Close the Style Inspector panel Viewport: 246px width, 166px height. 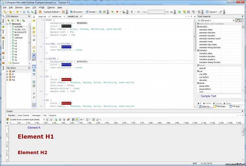pyautogui.click(x=243, y=16)
